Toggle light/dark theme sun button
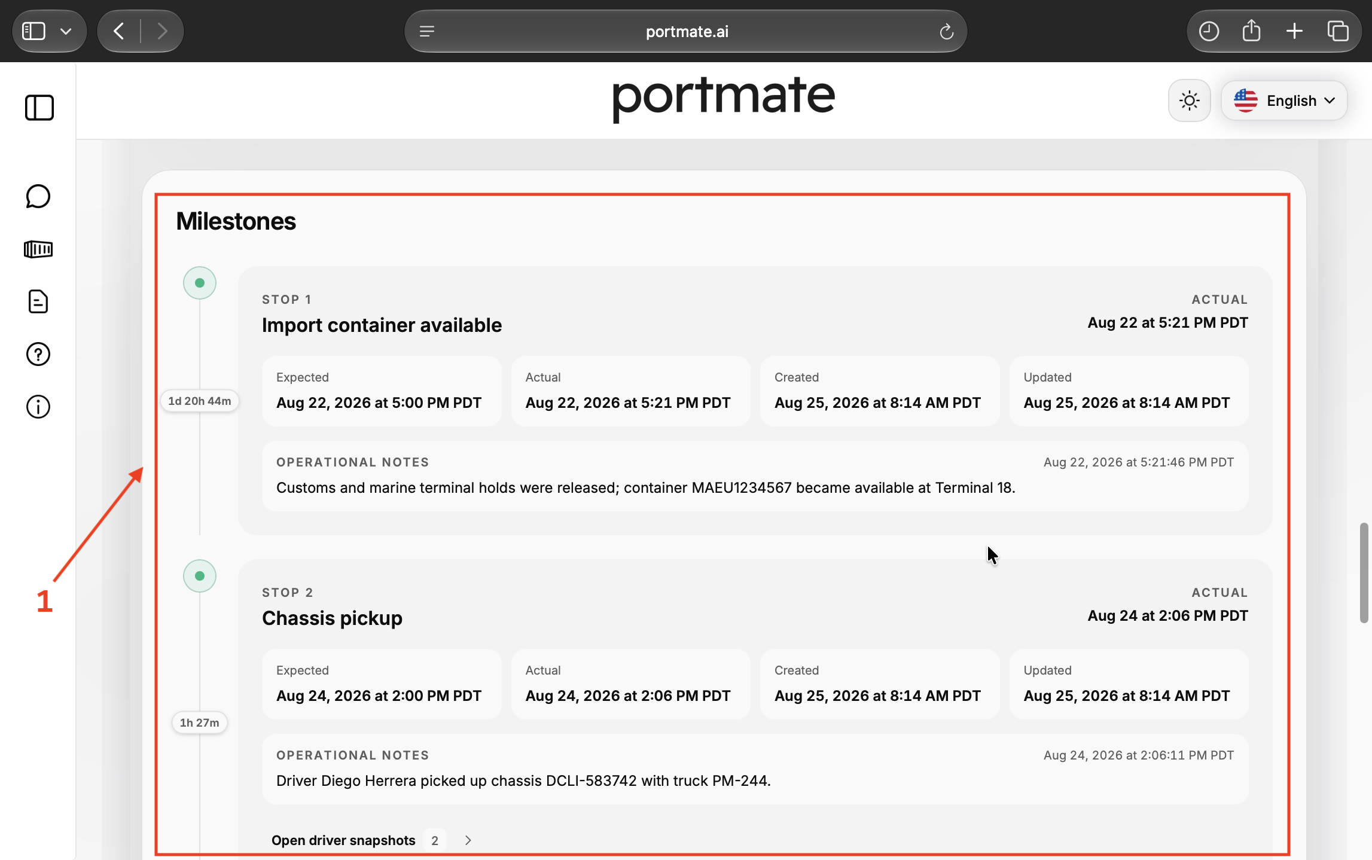Screen dimensions: 1372x860 click(1190, 100)
